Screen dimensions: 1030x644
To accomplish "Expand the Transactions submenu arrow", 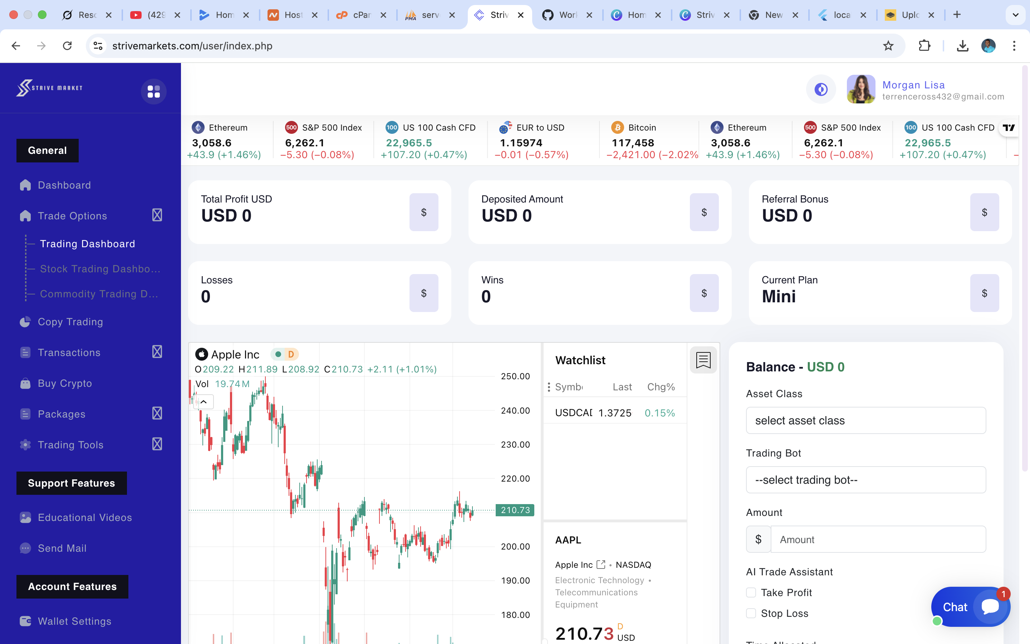I will point(157,352).
